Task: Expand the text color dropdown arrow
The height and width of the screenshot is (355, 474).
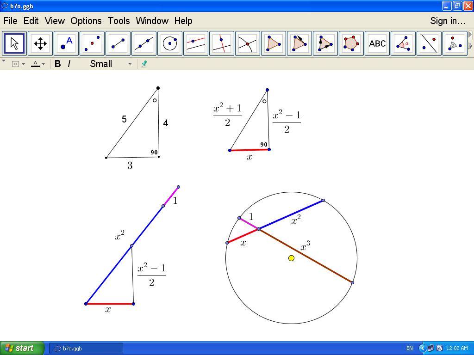Action: coord(44,64)
